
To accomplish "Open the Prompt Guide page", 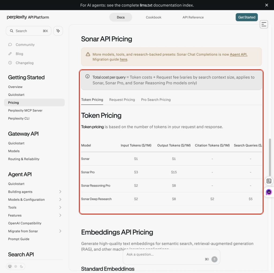I will click(19, 239).
